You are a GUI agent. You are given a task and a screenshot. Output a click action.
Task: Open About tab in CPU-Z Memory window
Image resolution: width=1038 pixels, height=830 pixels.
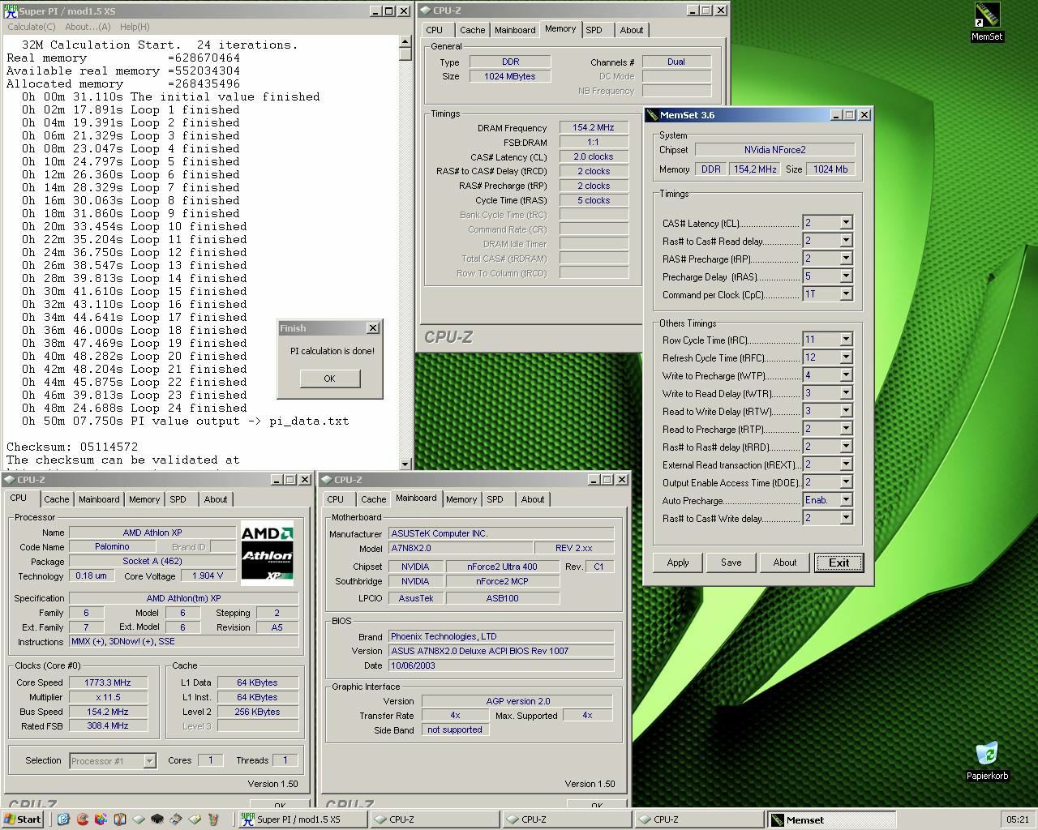pos(632,30)
